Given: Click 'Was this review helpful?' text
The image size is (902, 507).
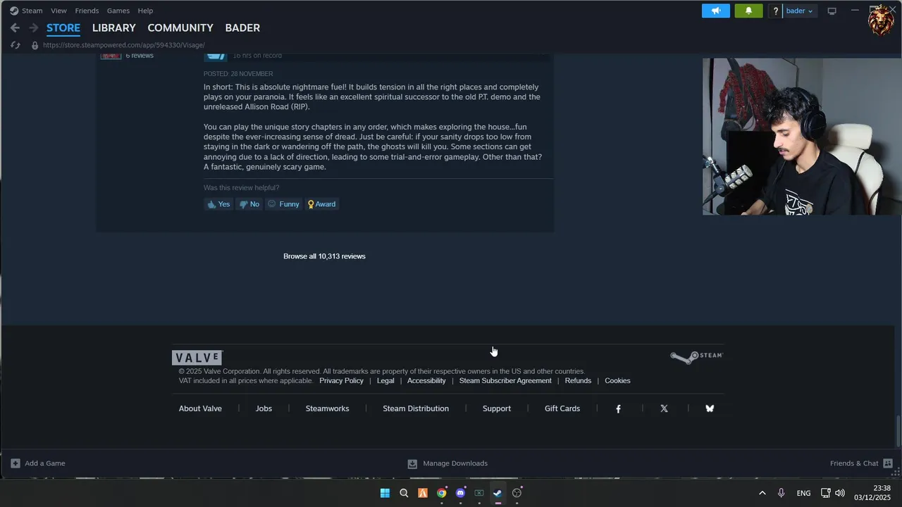Looking at the screenshot, I should pos(242,188).
